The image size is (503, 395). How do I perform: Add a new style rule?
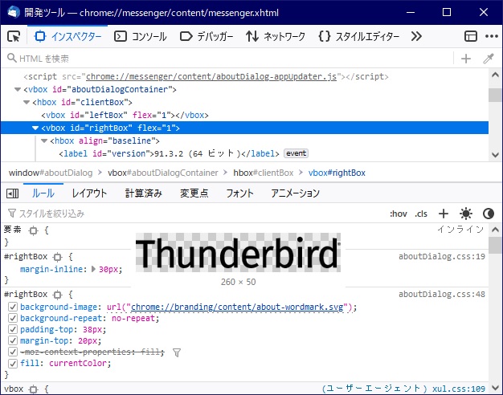442,214
